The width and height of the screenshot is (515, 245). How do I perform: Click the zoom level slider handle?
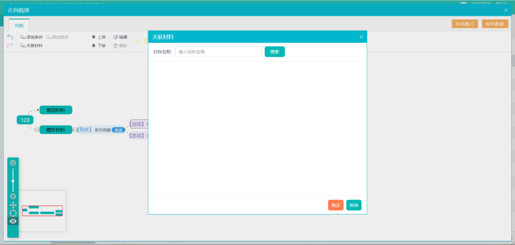pos(13,181)
